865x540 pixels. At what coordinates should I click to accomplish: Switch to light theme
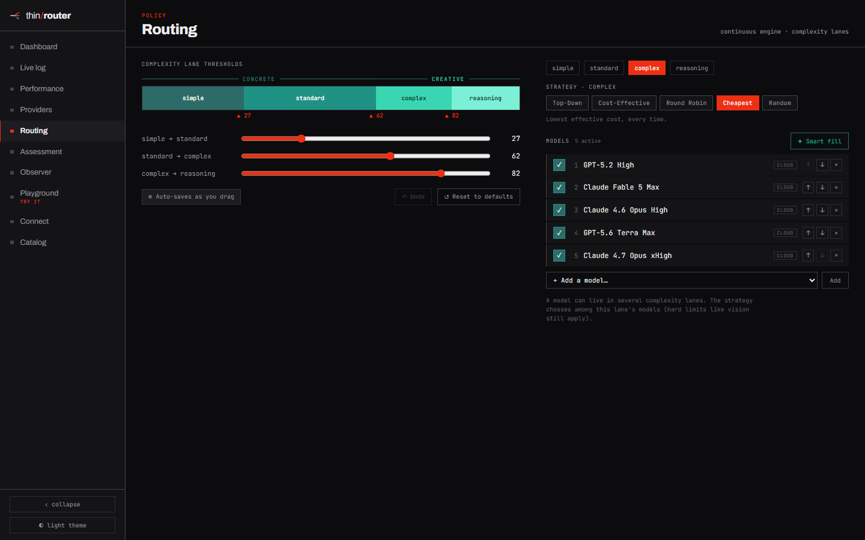coord(62,525)
